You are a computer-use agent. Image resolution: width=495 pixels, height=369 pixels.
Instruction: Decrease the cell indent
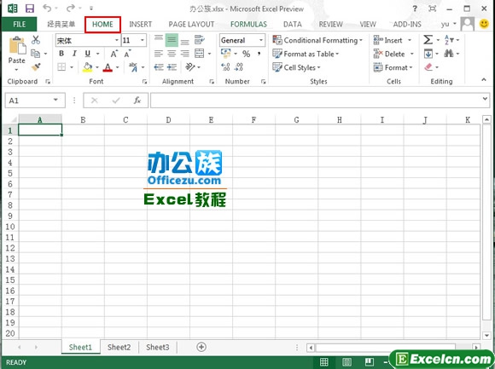tap(159, 66)
